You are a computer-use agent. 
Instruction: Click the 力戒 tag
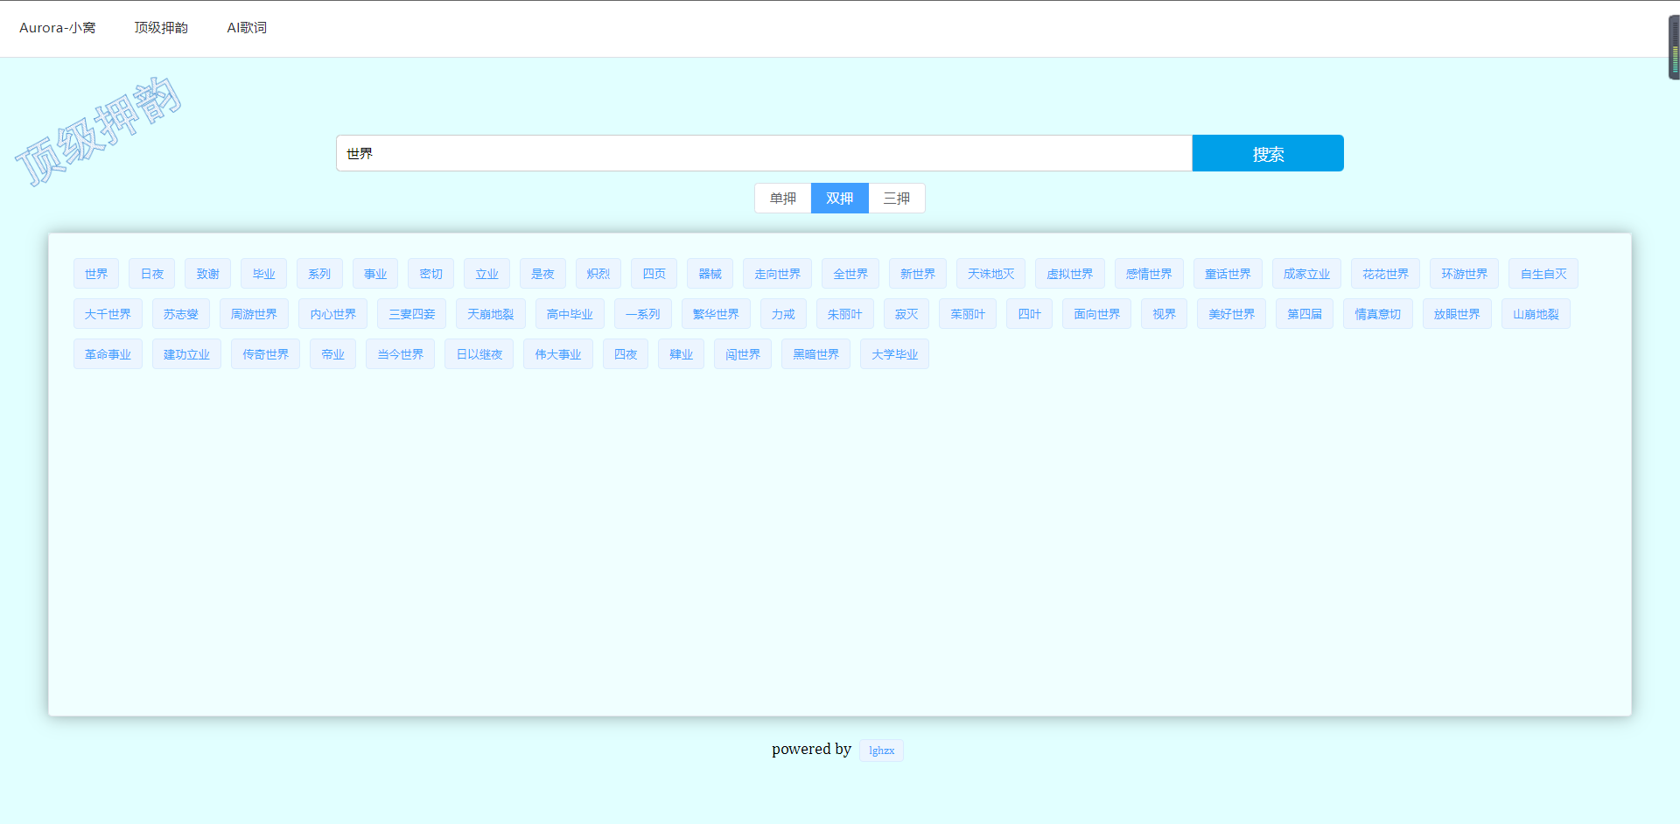click(783, 314)
